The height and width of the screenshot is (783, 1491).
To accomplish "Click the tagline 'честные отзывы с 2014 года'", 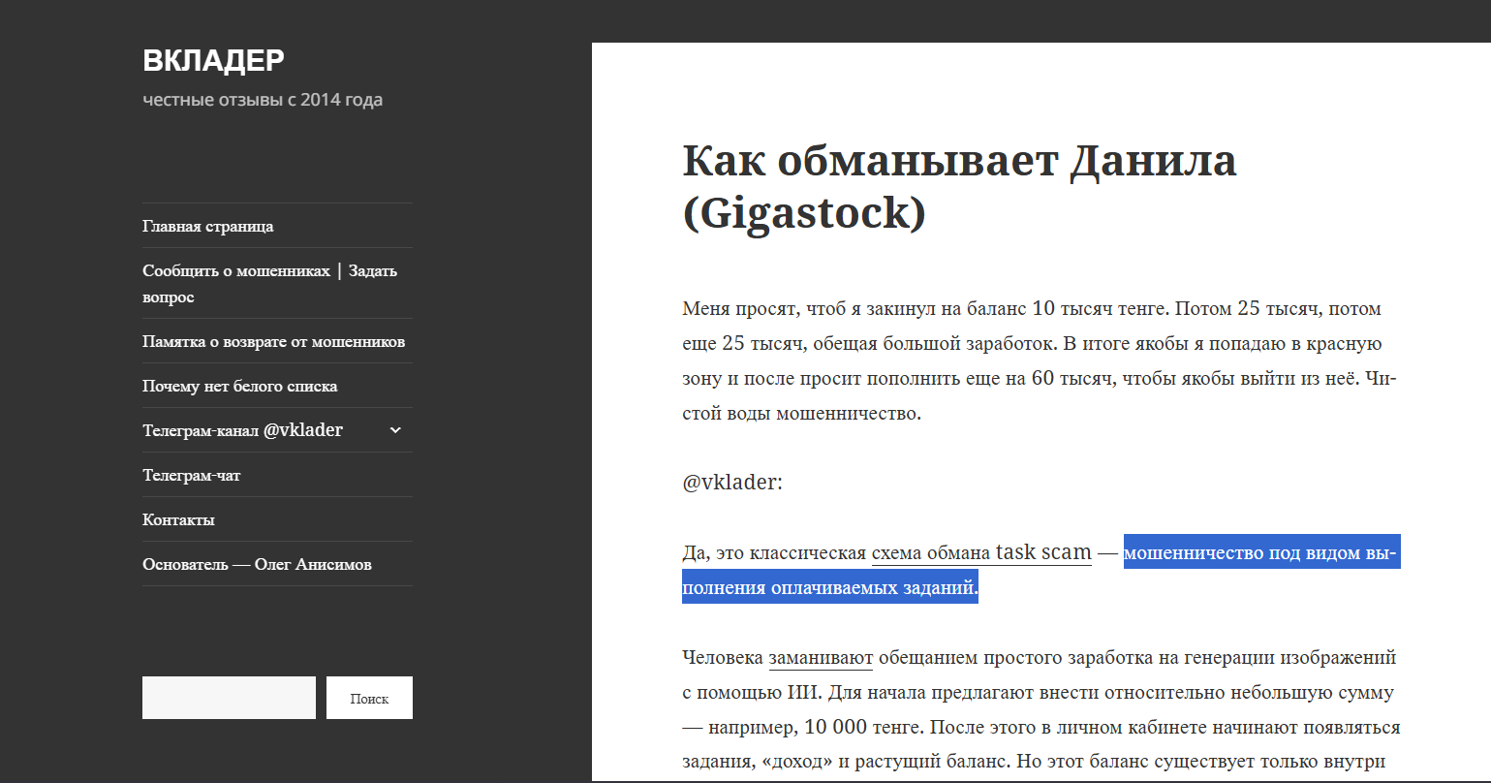I will [263, 100].
